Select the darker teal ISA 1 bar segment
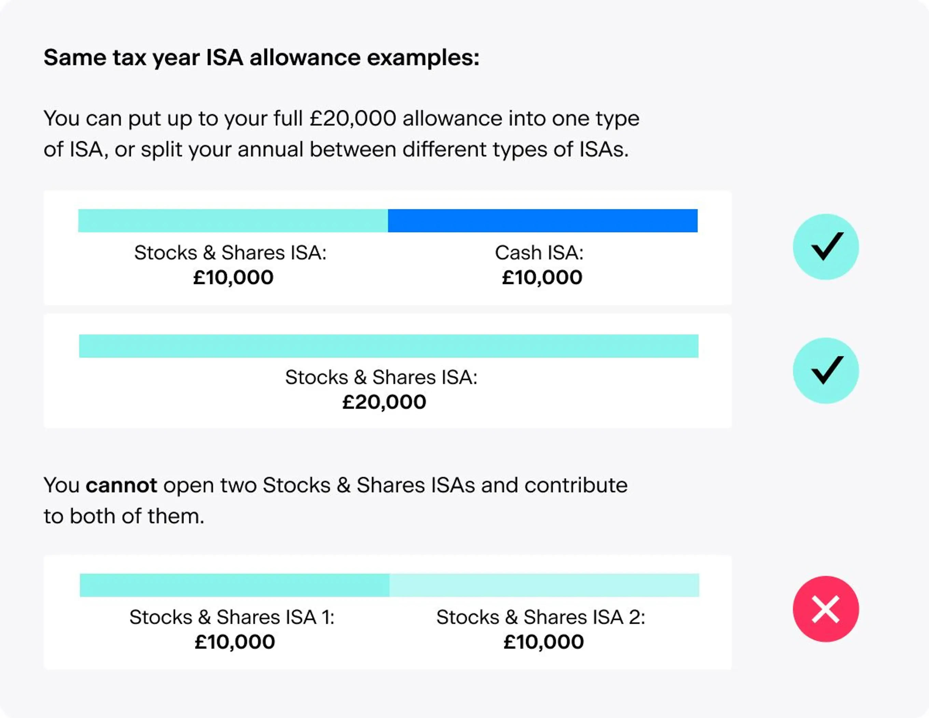Image resolution: width=929 pixels, height=718 pixels. pos(234,585)
